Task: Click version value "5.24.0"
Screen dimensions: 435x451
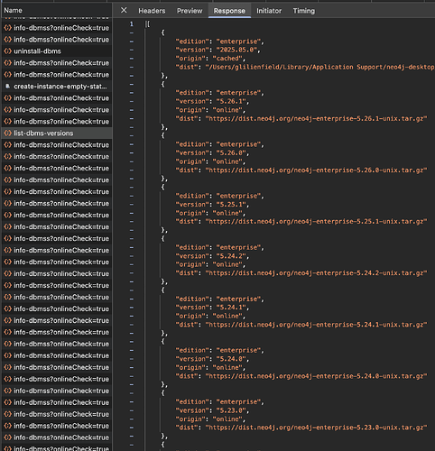Action: [x=231, y=359]
